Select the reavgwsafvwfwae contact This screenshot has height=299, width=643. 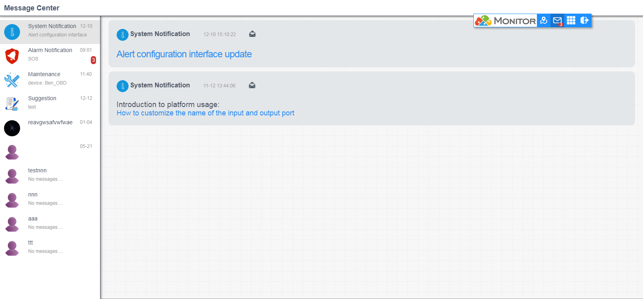[x=50, y=123]
